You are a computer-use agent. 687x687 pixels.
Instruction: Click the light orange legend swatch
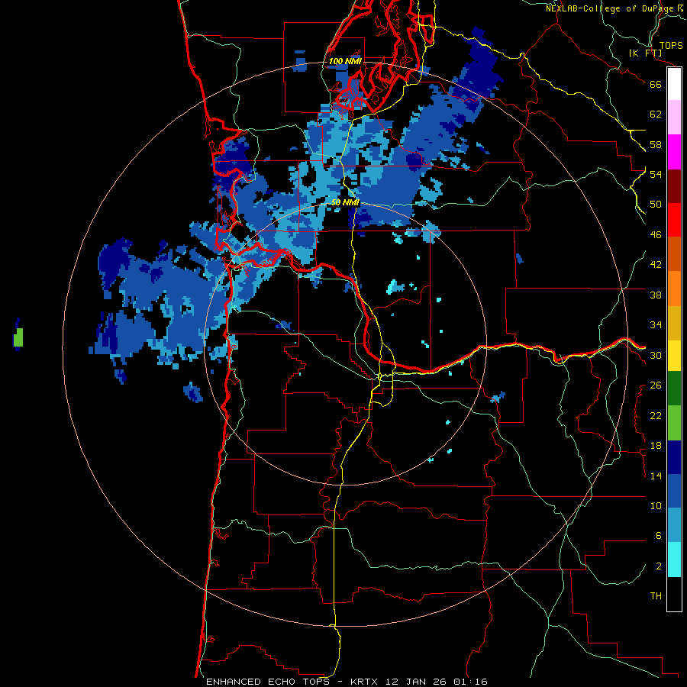[x=674, y=289]
